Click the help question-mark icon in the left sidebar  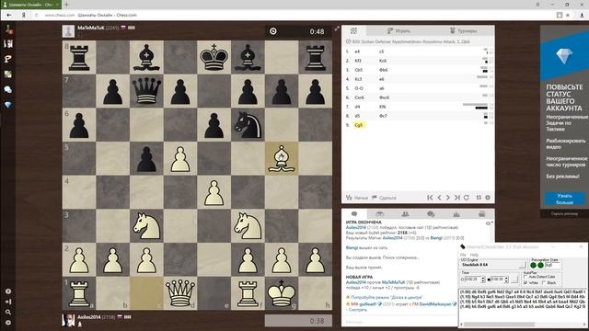(x=8, y=291)
